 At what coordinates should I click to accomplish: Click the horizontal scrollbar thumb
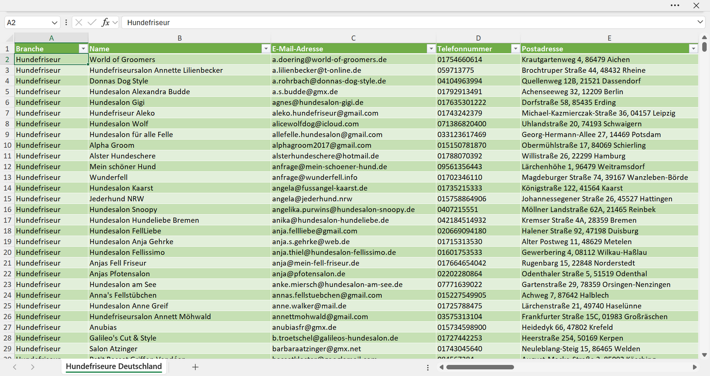480,367
